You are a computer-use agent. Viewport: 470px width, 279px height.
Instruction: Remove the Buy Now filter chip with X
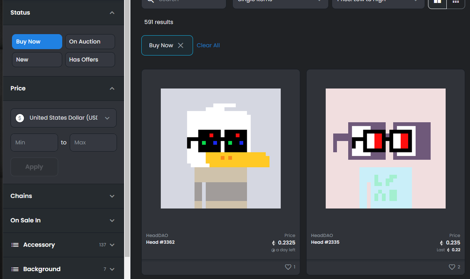[x=181, y=45]
